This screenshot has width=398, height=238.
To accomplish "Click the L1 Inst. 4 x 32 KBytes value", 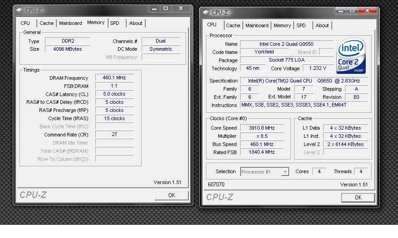I will 345,136.
